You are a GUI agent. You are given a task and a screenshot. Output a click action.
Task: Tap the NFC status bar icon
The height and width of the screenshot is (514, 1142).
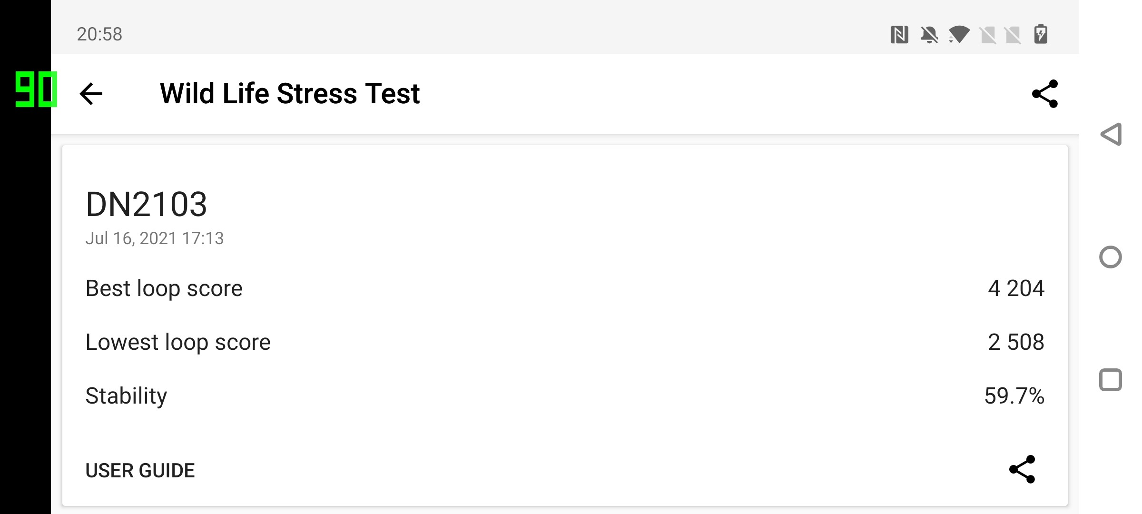[x=899, y=35]
